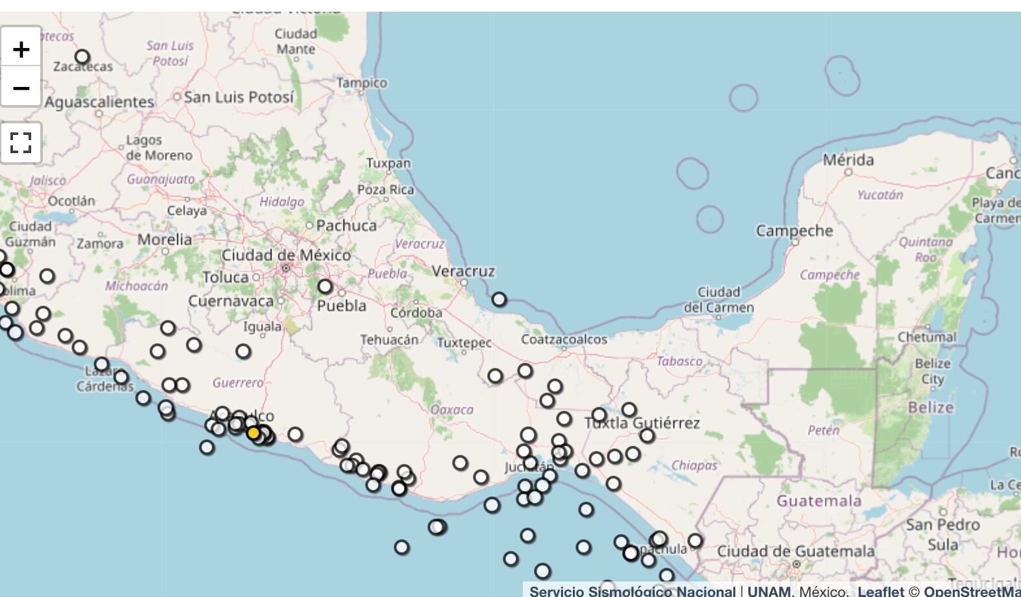The image size is (1021, 597).
Task: Select the earthquake marker beside Puebla city
Action: [x=325, y=286]
